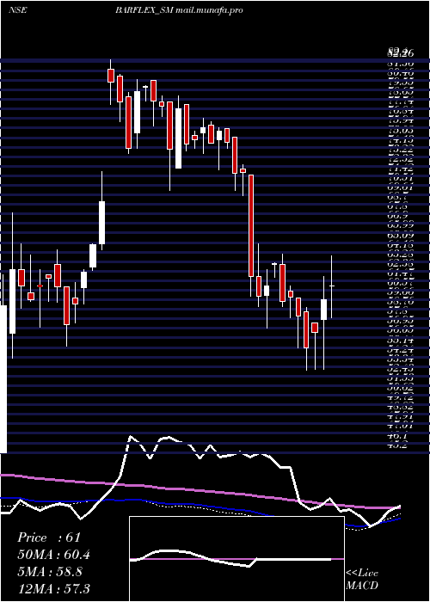This screenshot has width=430, height=602.
Task: Click the NSE exchange label
Action: (x=18, y=10)
